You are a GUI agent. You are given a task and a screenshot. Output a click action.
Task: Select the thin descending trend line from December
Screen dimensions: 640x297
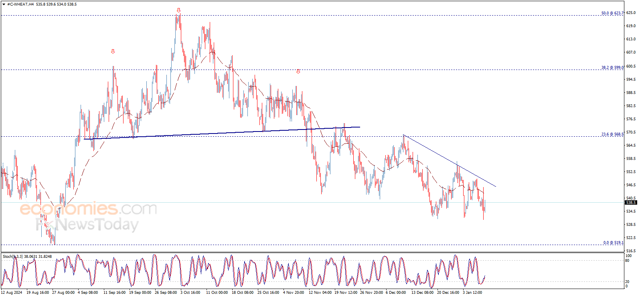tap(450, 161)
